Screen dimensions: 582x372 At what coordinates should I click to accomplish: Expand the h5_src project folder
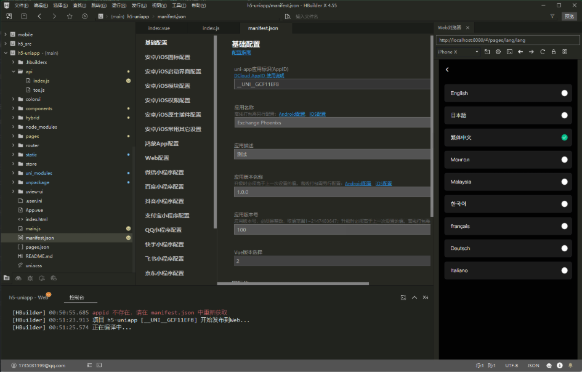6,44
